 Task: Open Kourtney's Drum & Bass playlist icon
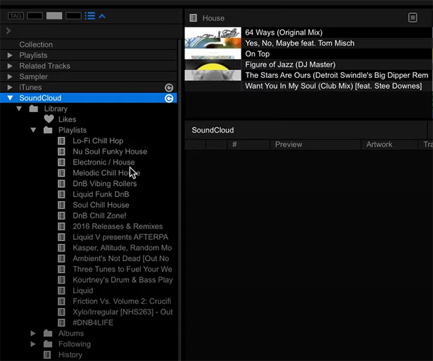61,280
